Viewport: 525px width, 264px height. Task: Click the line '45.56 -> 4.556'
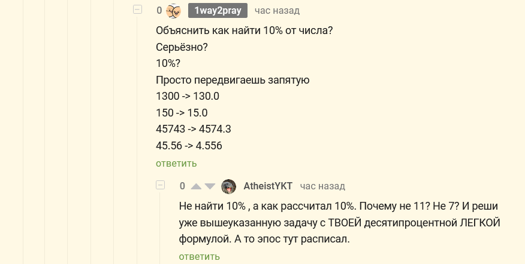click(x=189, y=146)
